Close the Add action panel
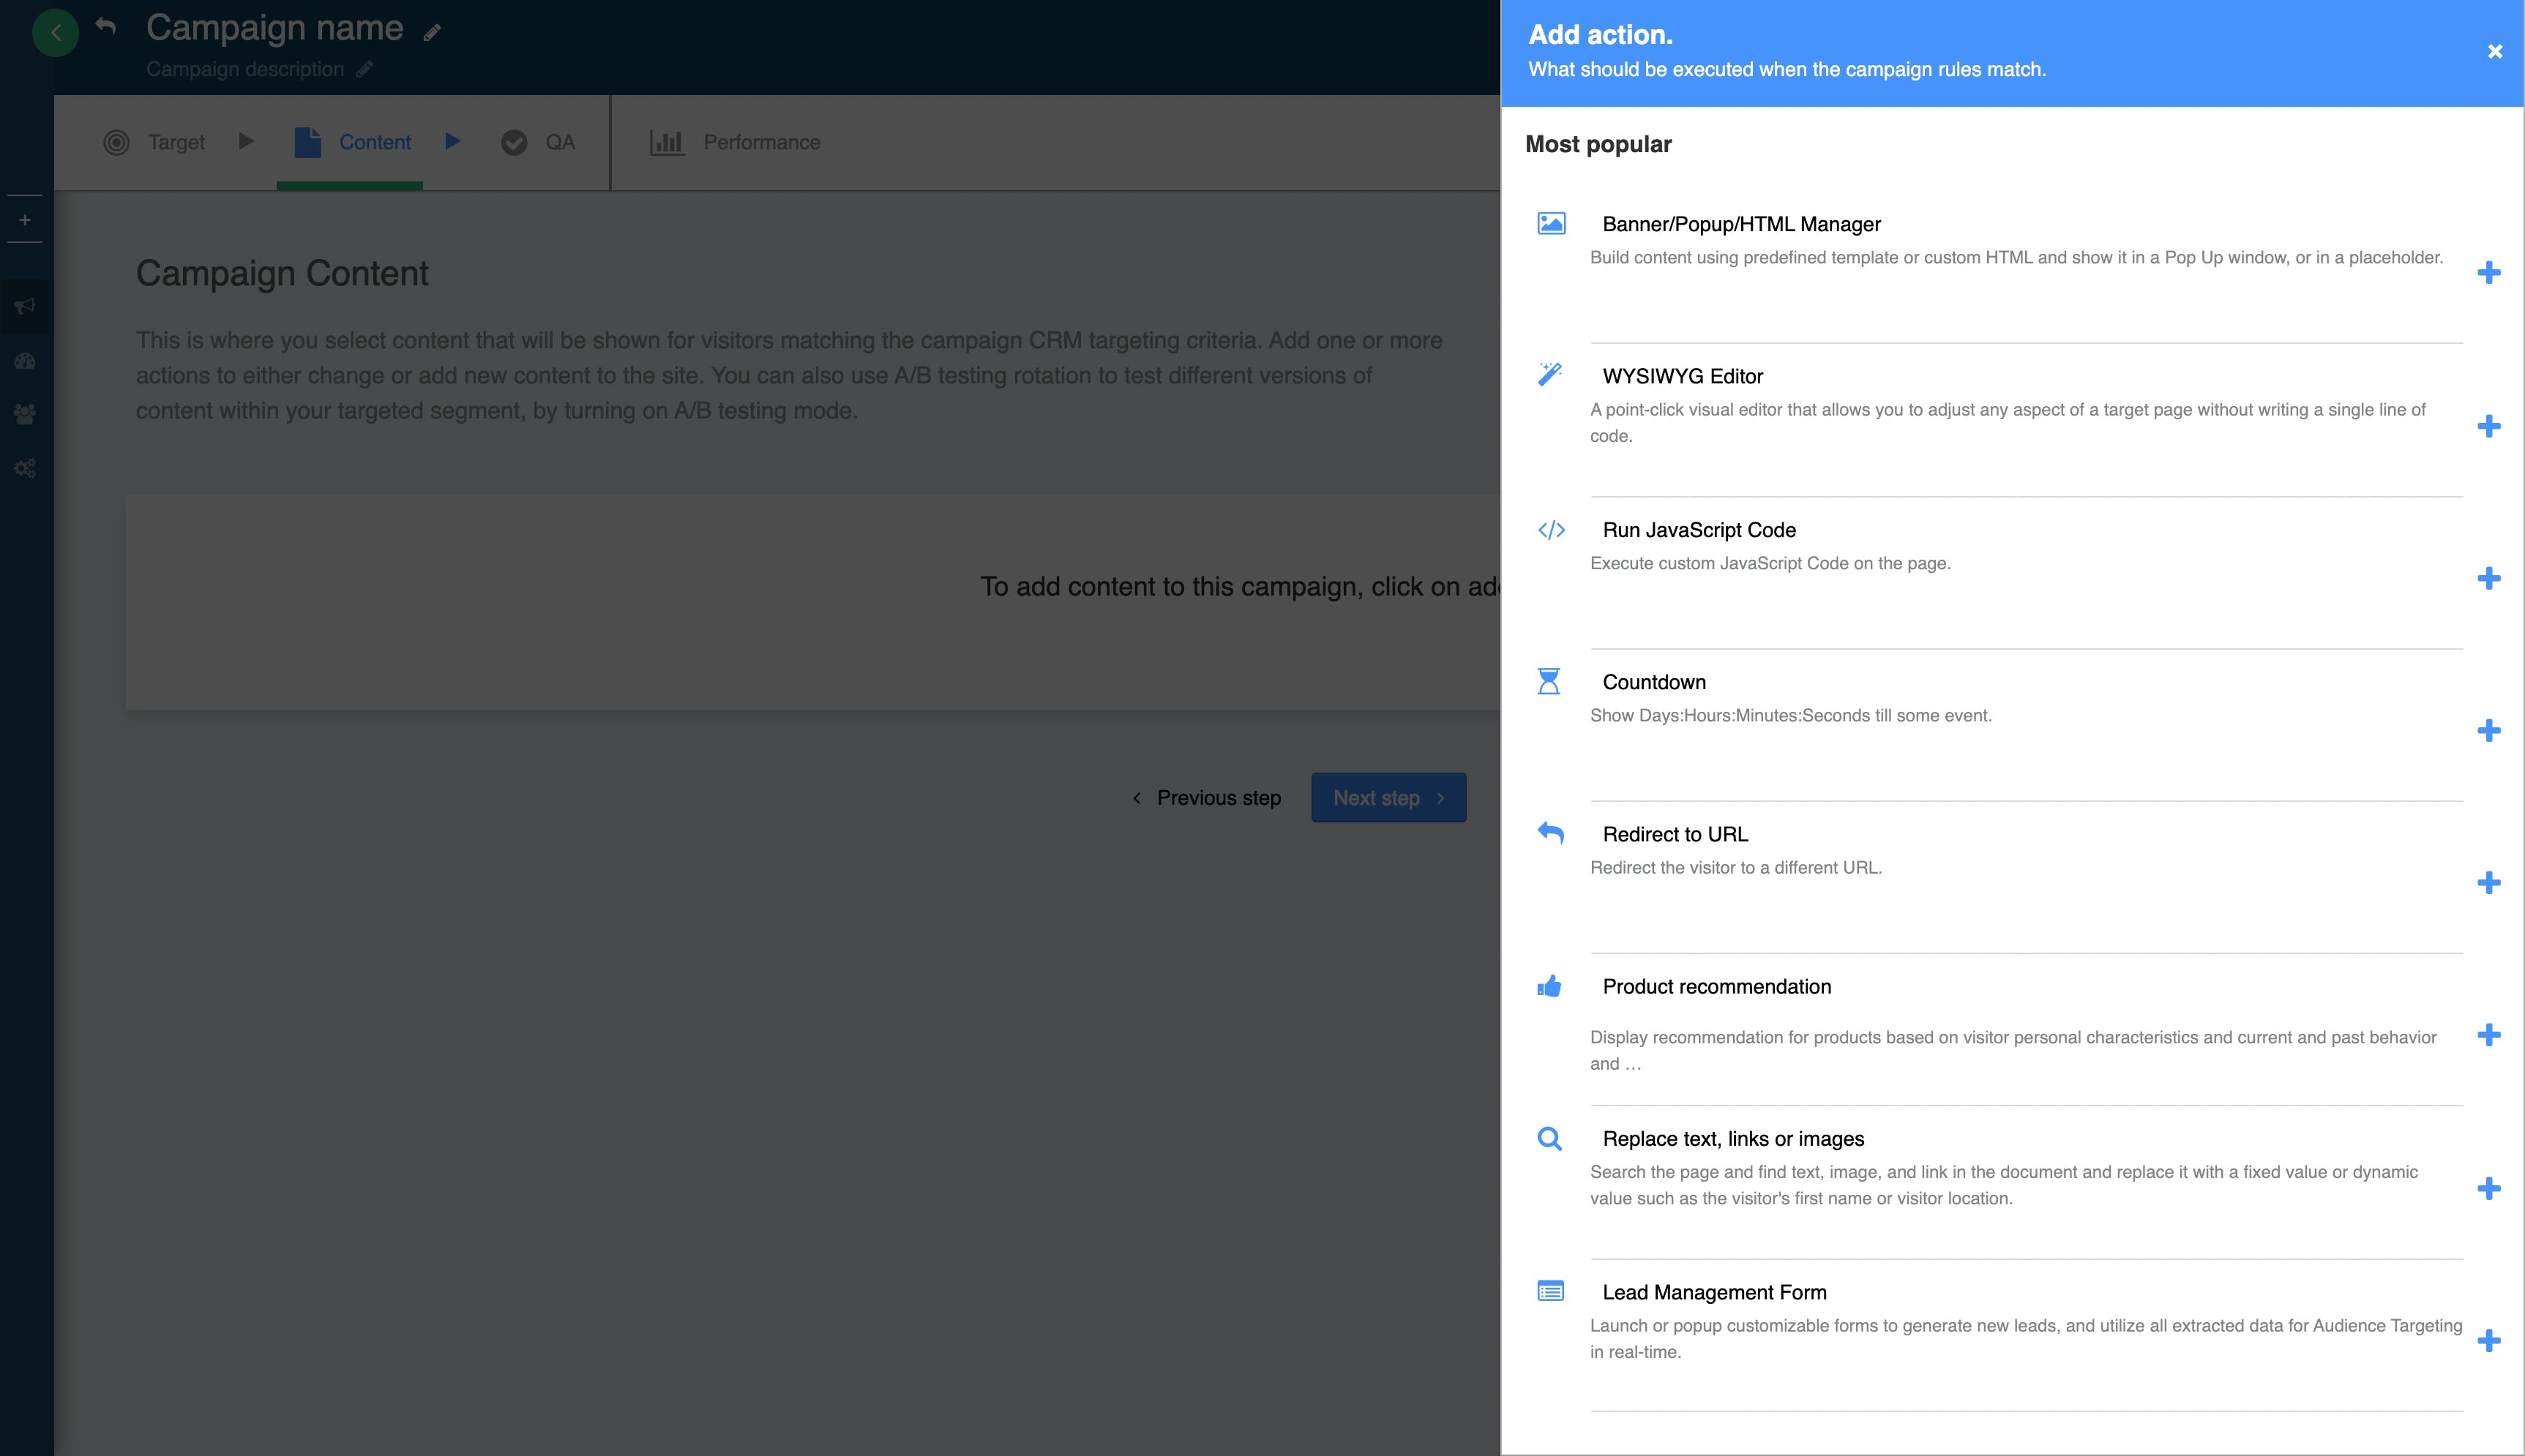 [2494, 51]
